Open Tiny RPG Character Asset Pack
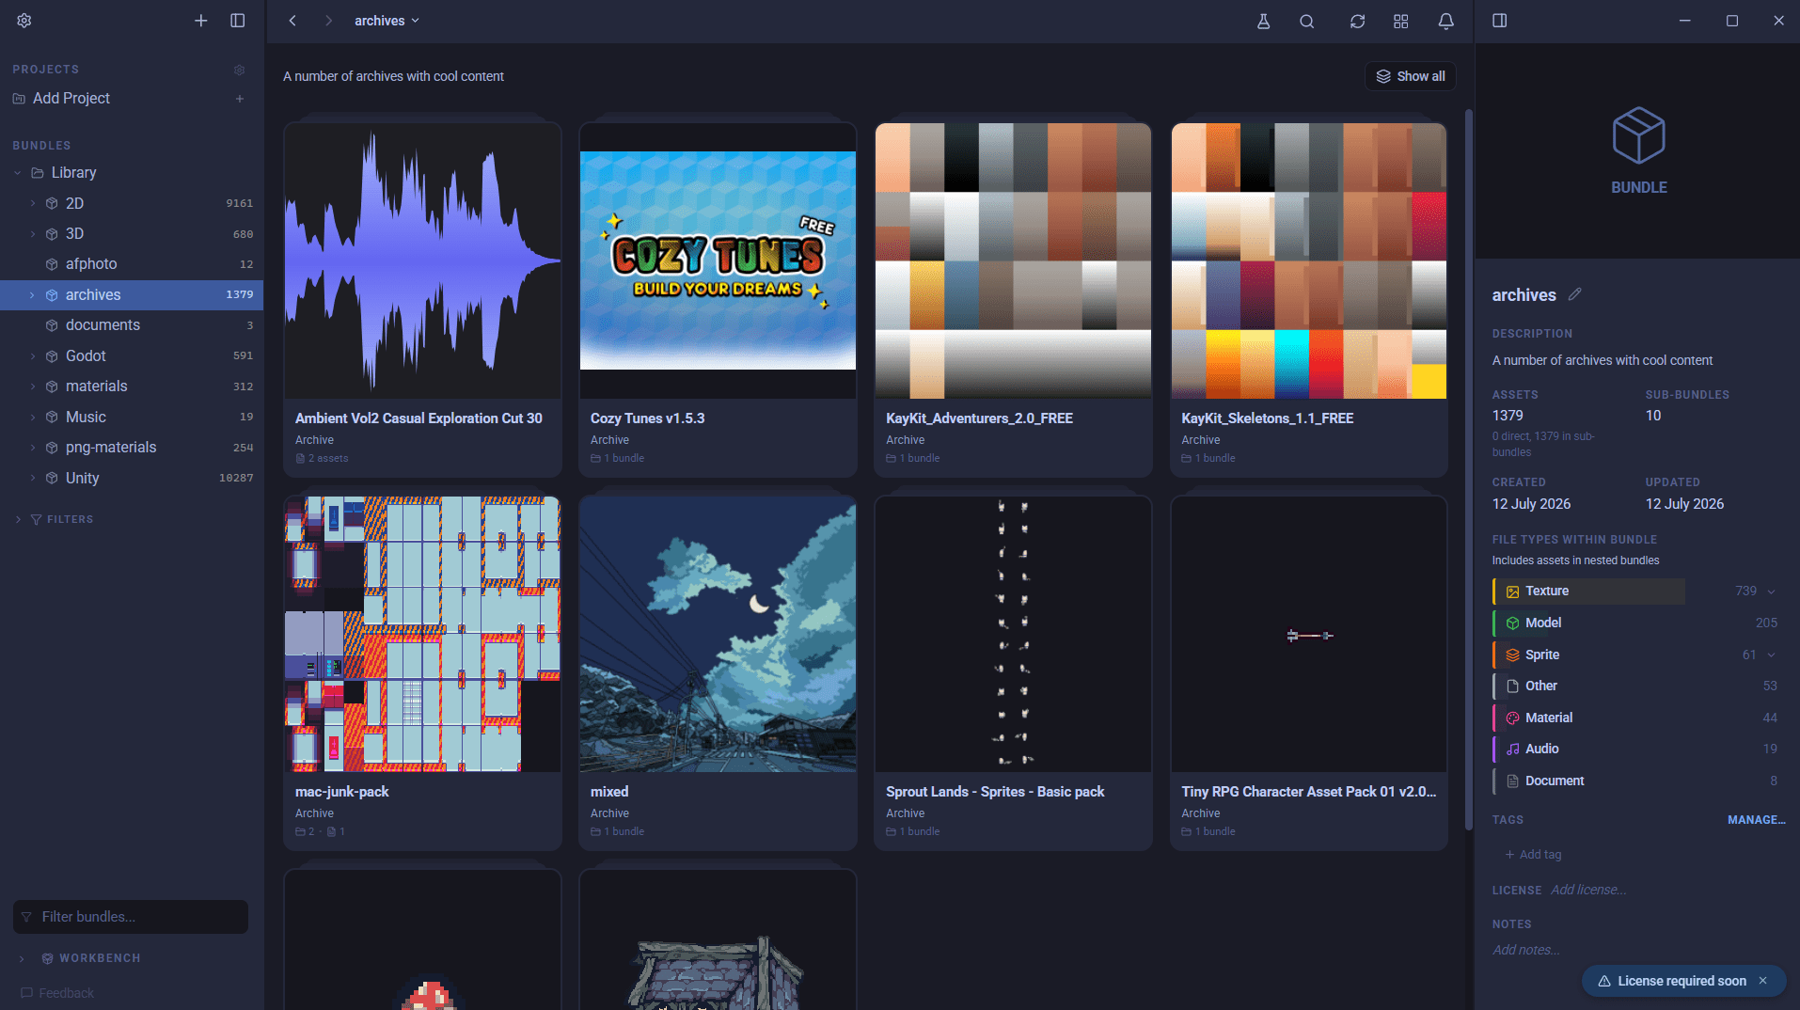The image size is (1800, 1010). pyautogui.click(x=1308, y=672)
